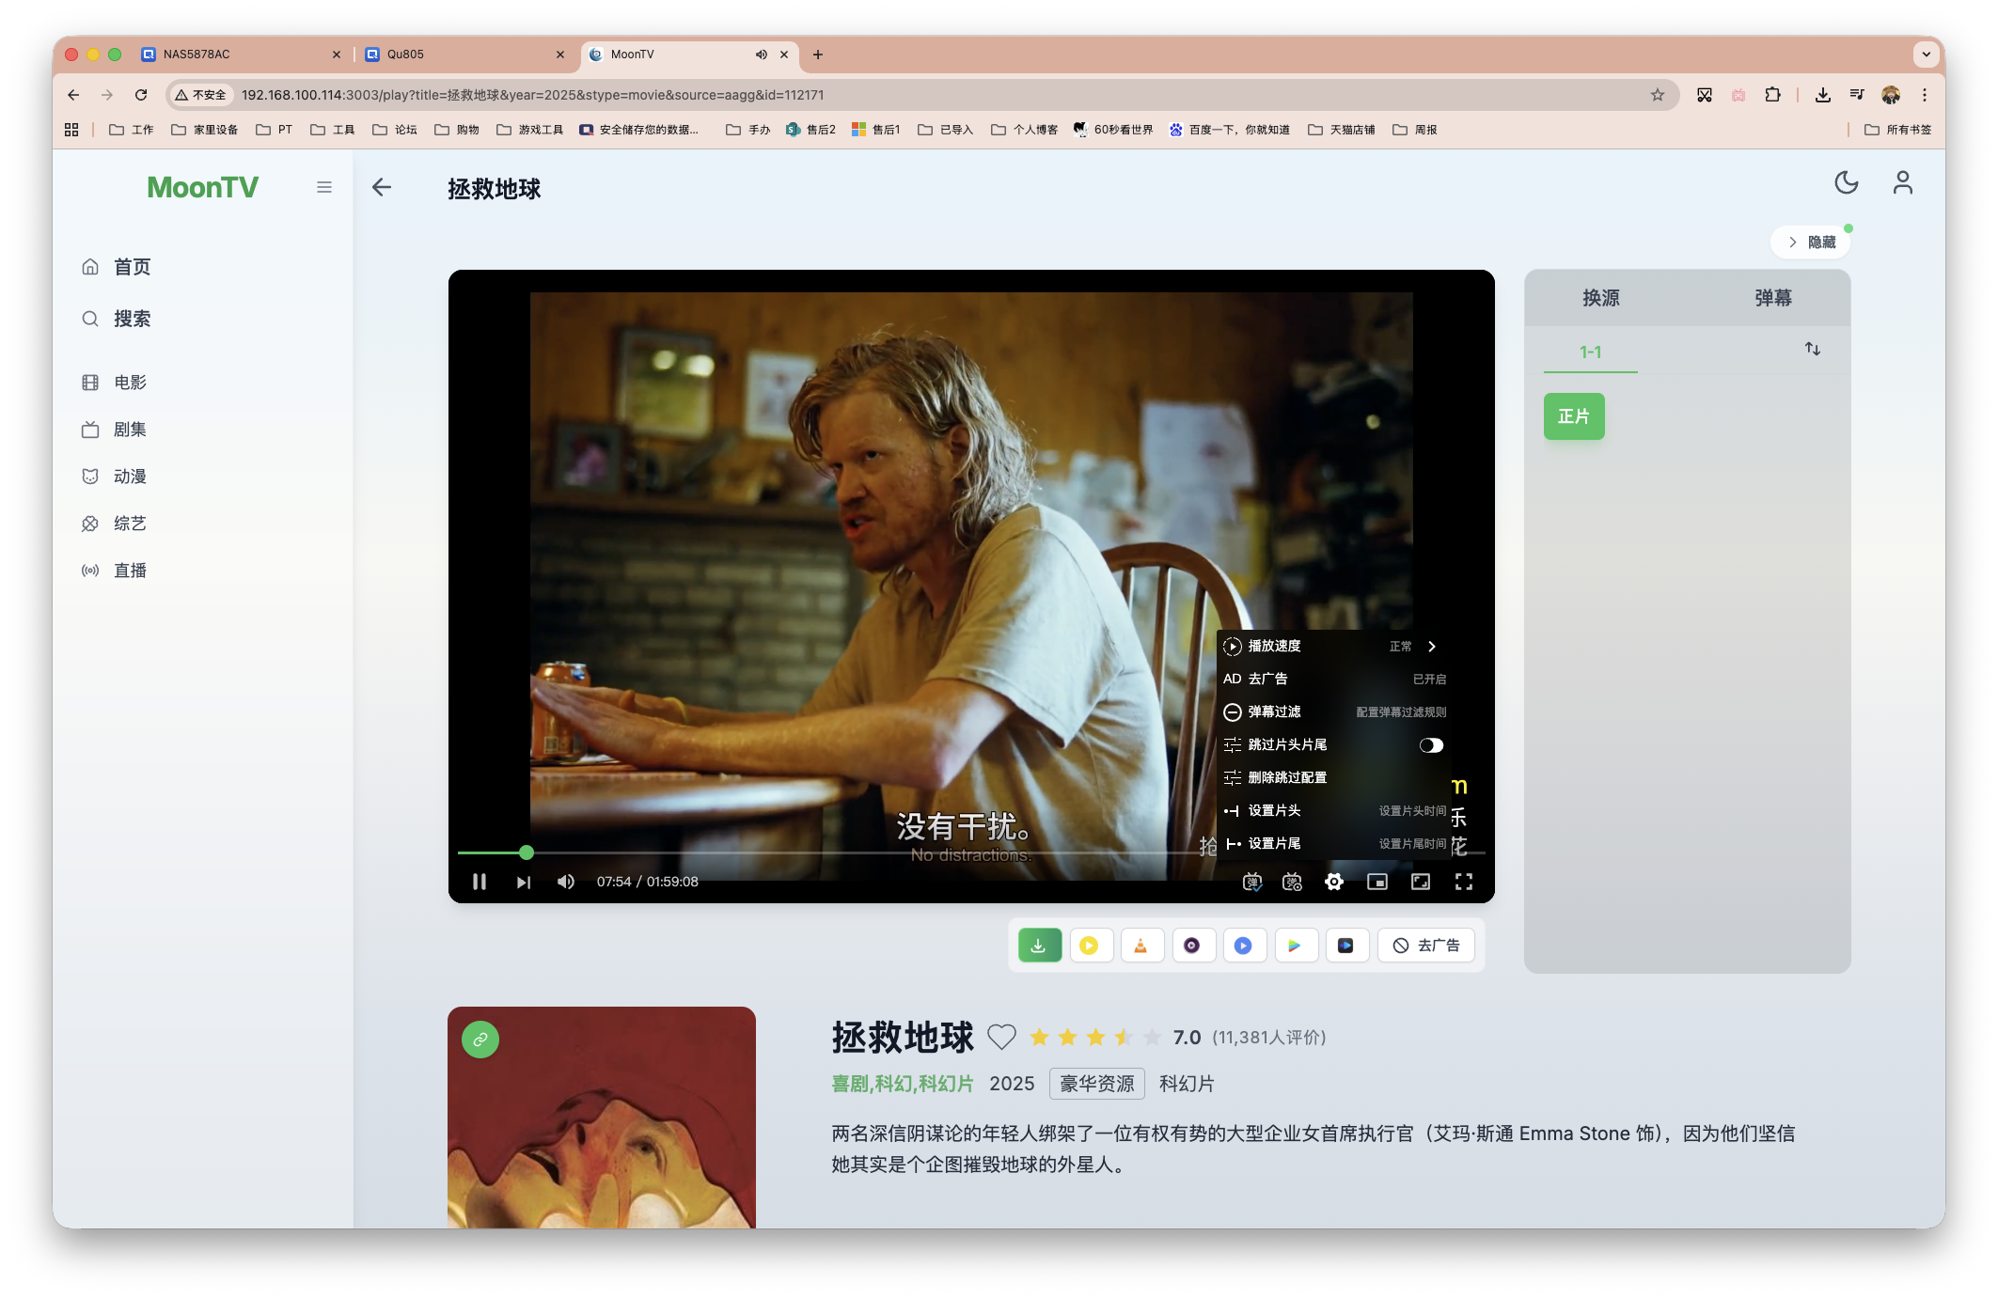
Task: Switch to the 弹幕 tab
Action: (1771, 298)
